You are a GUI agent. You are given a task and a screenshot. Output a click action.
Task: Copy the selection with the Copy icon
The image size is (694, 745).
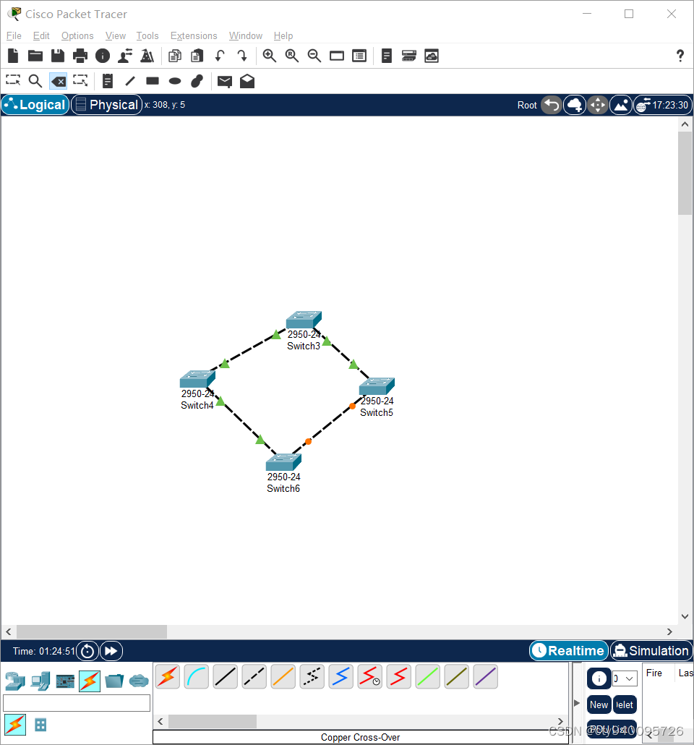(x=175, y=56)
